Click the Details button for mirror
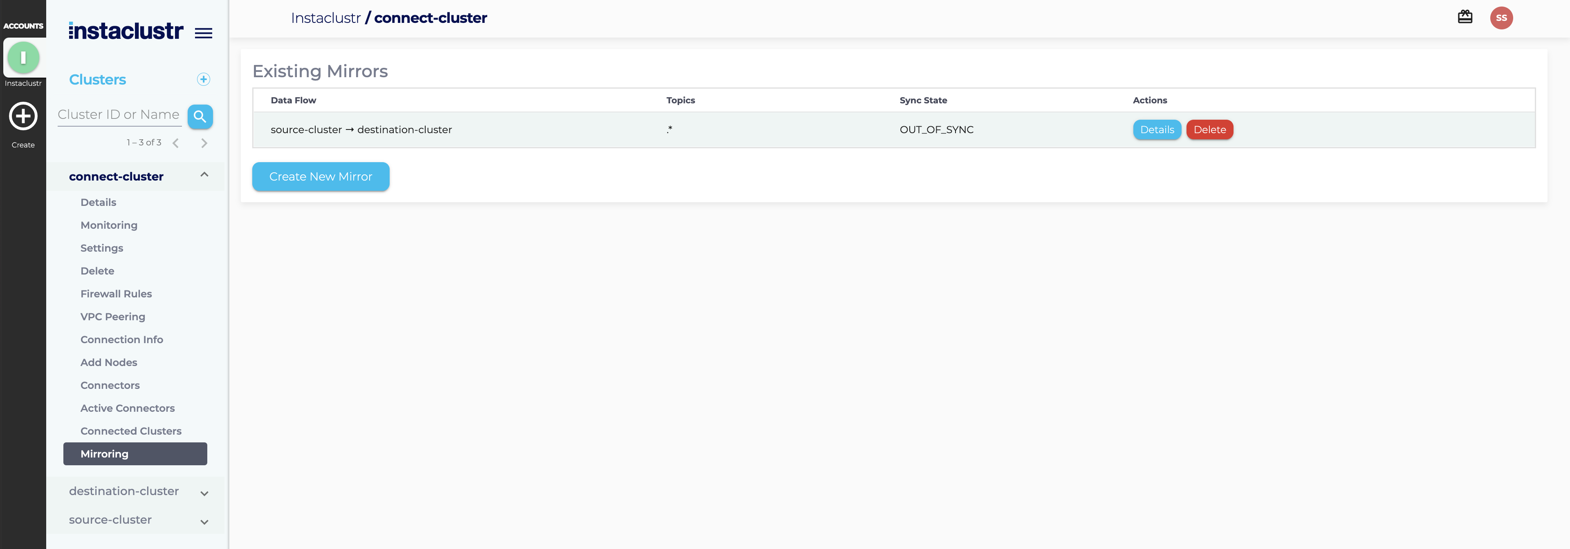Image resolution: width=1570 pixels, height=549 pixels. pyautogui.click(x=1156, y=129)
